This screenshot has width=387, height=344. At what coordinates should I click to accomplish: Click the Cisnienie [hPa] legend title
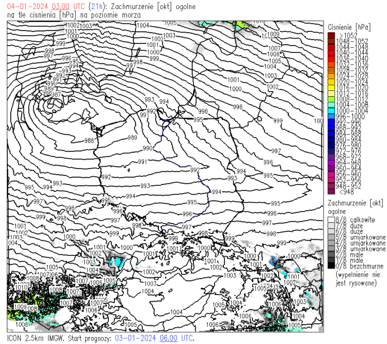(x=348, y=26)
